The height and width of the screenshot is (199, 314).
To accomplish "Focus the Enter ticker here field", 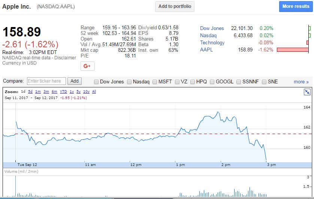I will (46, 81).
